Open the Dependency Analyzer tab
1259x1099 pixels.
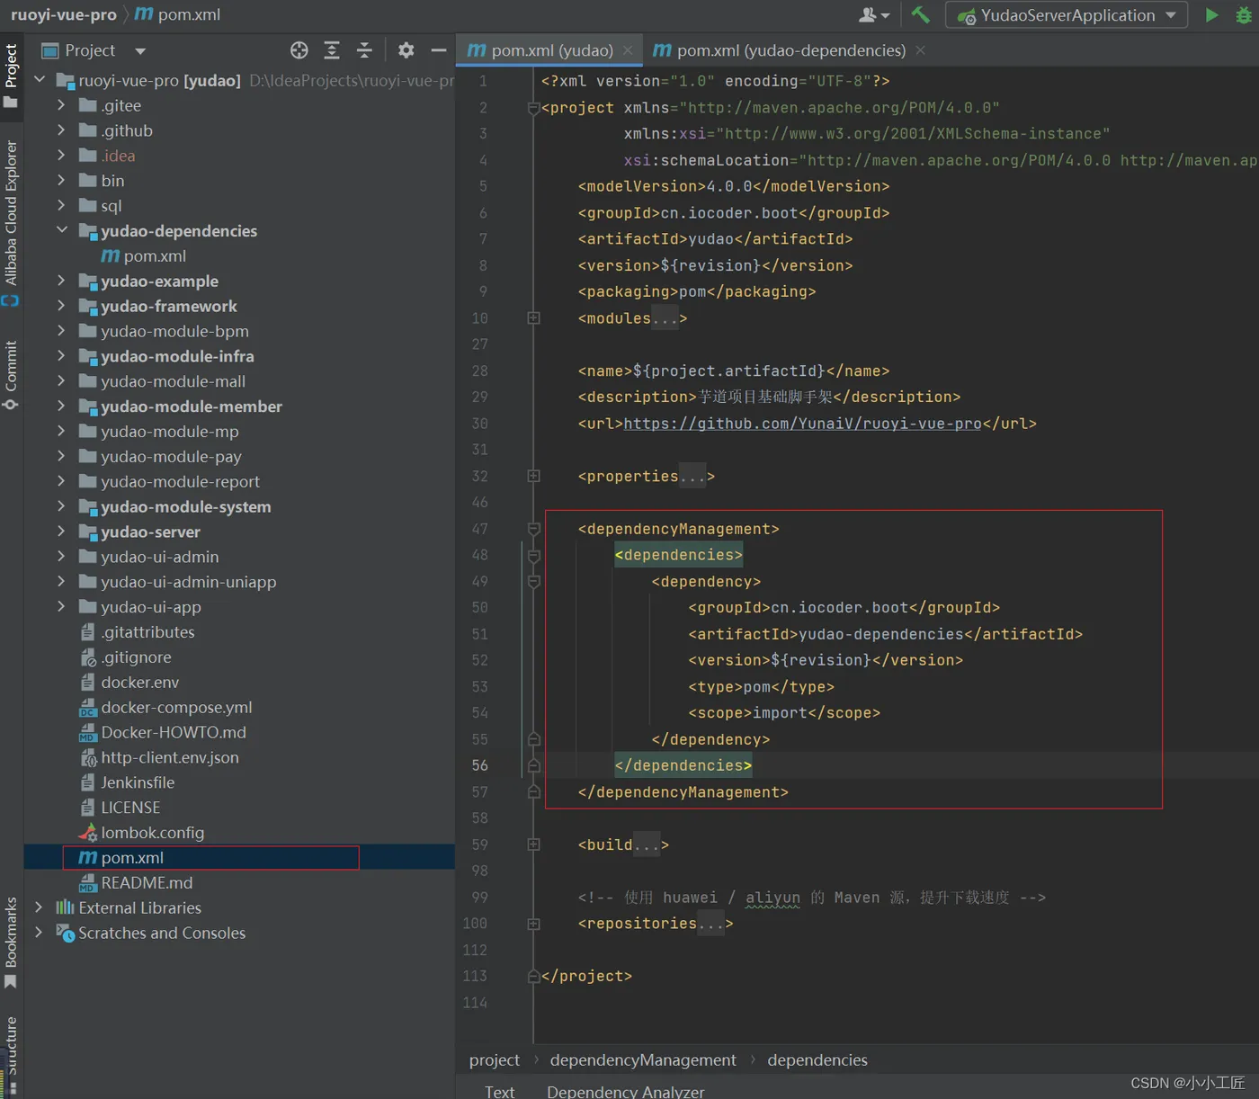(x=625, y=1091)
